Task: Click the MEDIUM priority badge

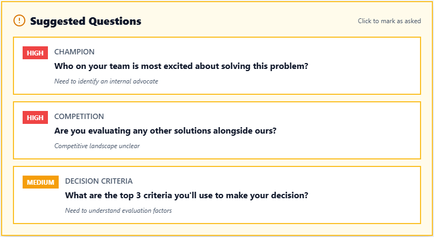Action: click(x=40, y=182)
